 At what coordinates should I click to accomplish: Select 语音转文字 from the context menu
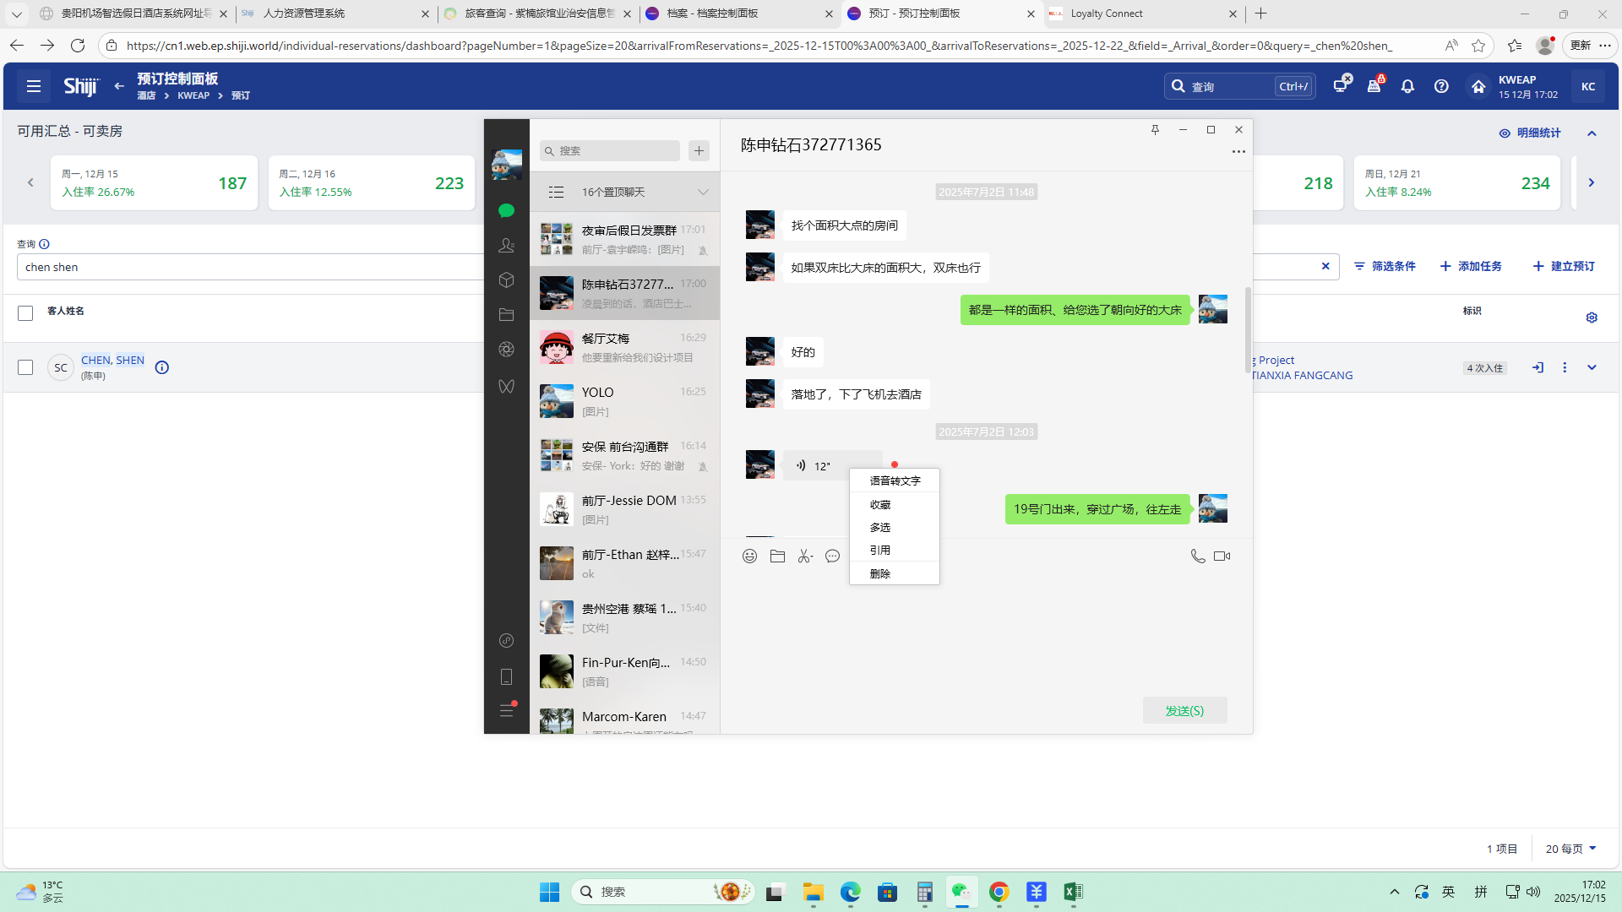[x=895, y=480]
